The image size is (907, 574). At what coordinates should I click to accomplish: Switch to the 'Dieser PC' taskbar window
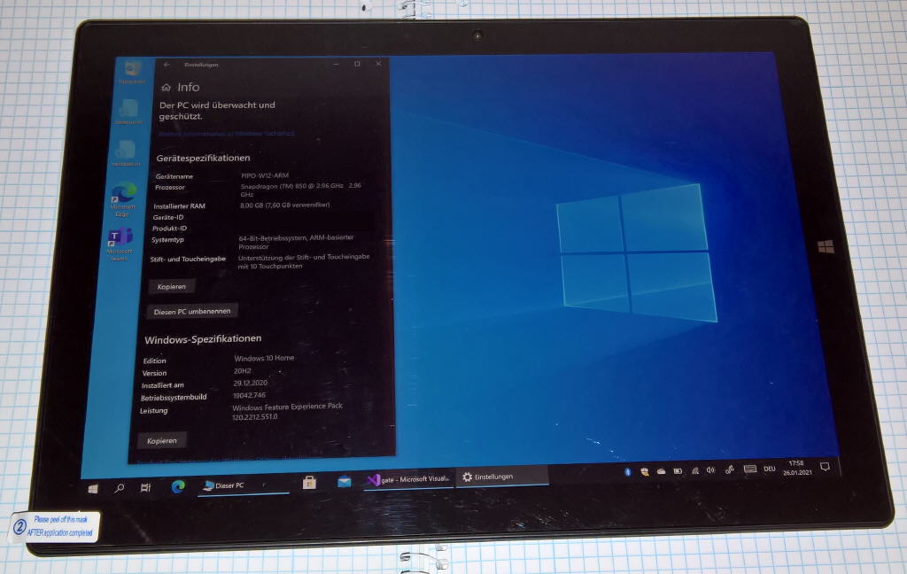pos(243,485)
